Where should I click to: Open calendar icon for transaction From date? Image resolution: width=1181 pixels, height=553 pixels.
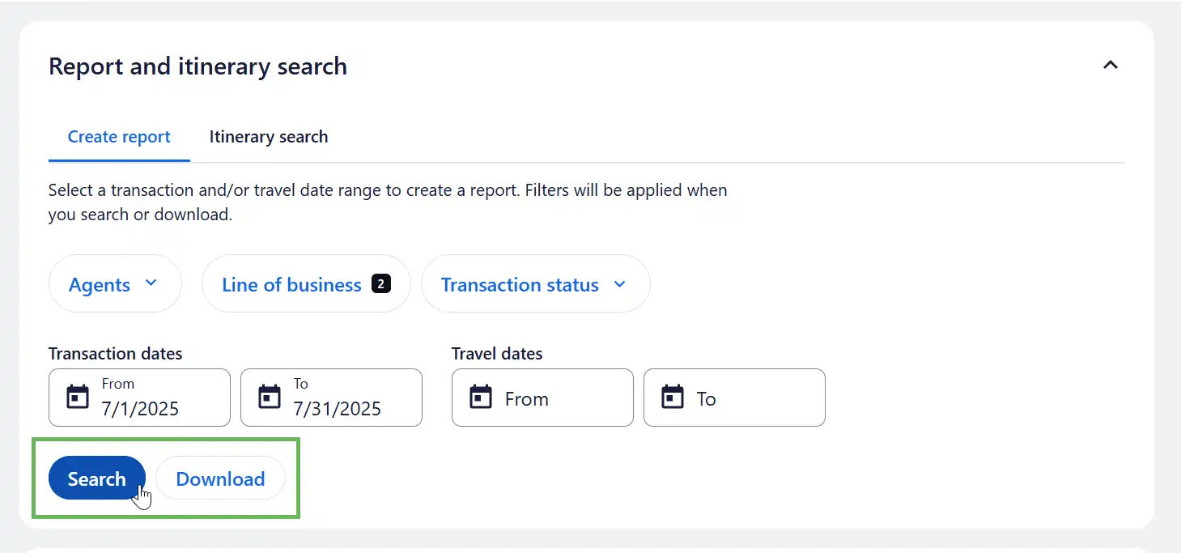pyautogui.click(x=78, y=398)
